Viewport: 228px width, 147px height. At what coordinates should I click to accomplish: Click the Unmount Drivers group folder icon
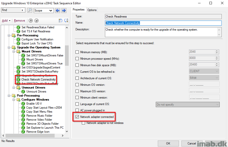tap(18, 88)
